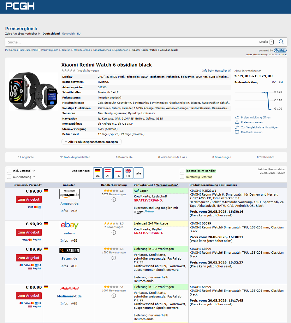Open Preisentwicklung öffnen chart icon

237,117
